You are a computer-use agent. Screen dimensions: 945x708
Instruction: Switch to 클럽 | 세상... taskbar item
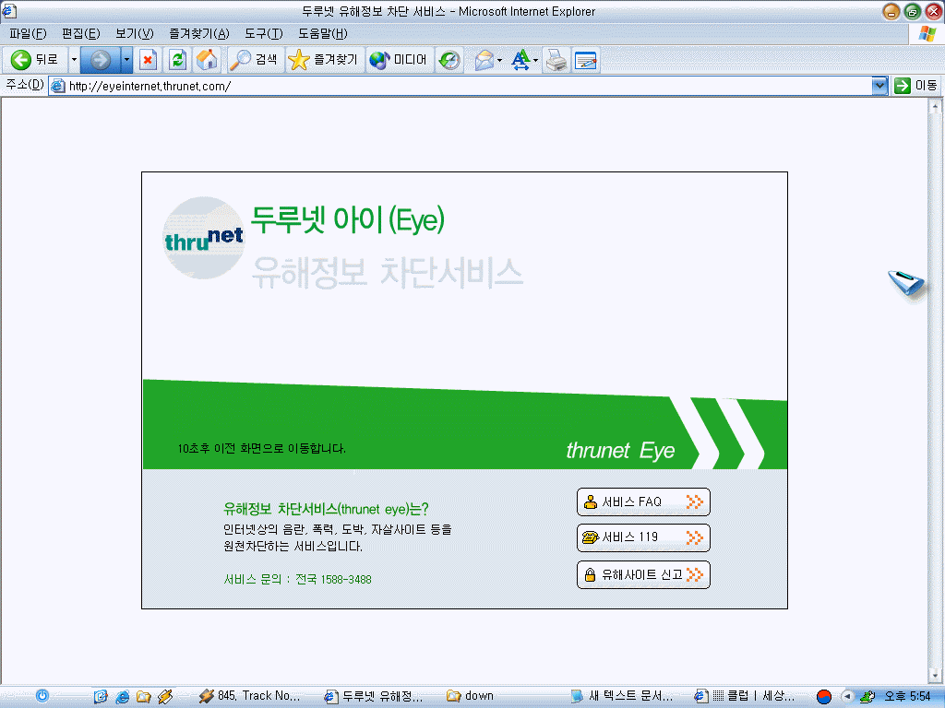click(745, 696)
